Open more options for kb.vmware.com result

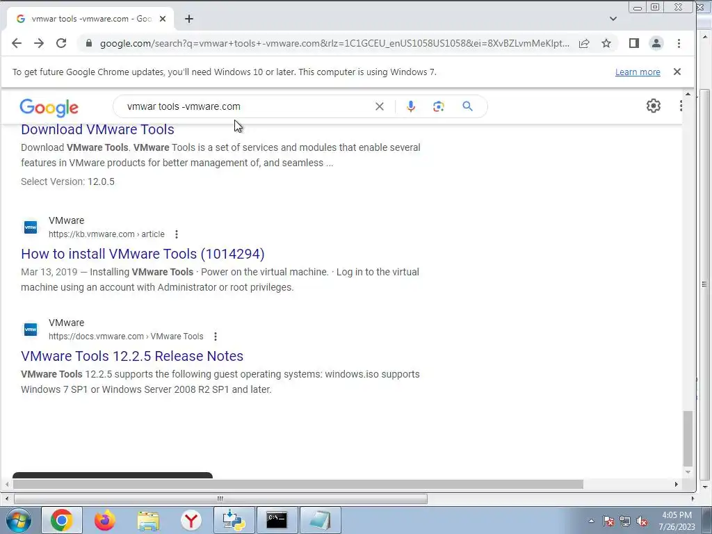177,234
